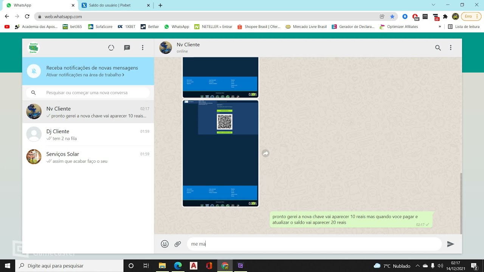This screenshot has width=484, height=272.
Task: Open the Gerador de Declaração bookmark
Action: coord(353,27)
